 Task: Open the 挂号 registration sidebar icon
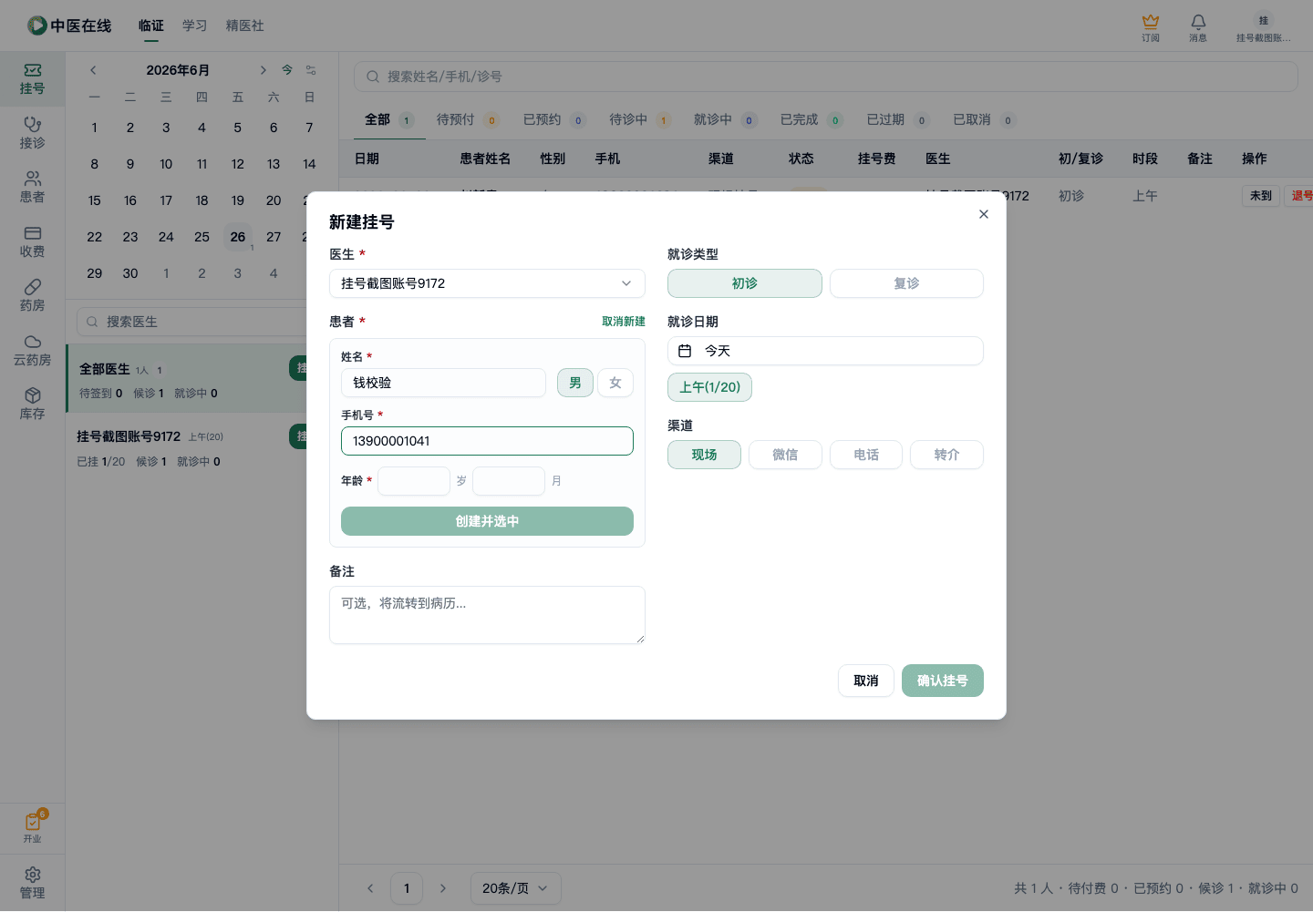32,79
